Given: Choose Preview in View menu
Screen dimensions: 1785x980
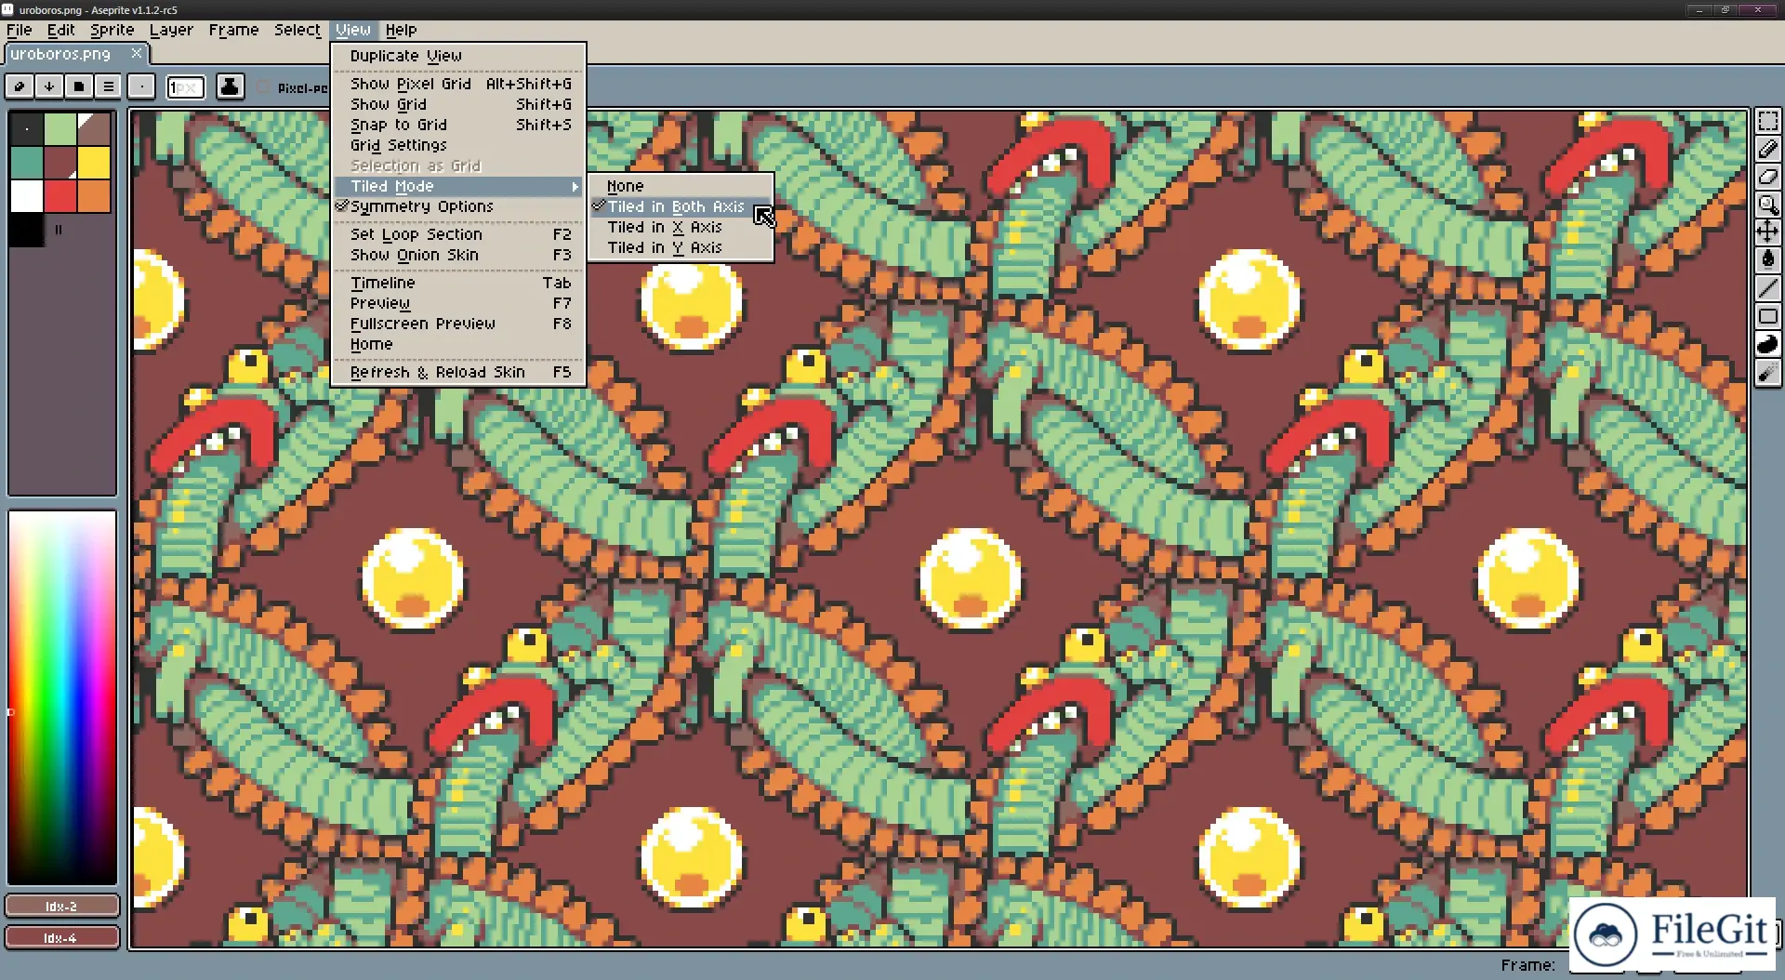Looking at the screenshot, I should click(x=458, y=303).
